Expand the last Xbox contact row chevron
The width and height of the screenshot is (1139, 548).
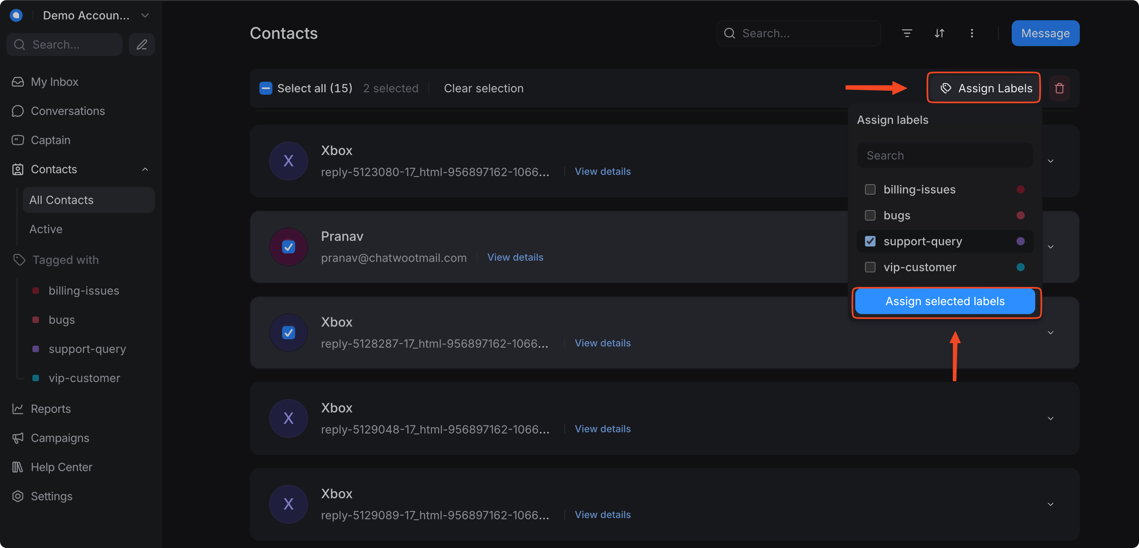point(1050,504)
